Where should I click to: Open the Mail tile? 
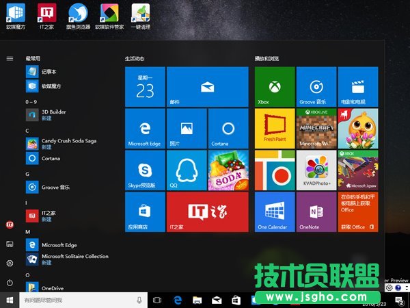[208, 87]
